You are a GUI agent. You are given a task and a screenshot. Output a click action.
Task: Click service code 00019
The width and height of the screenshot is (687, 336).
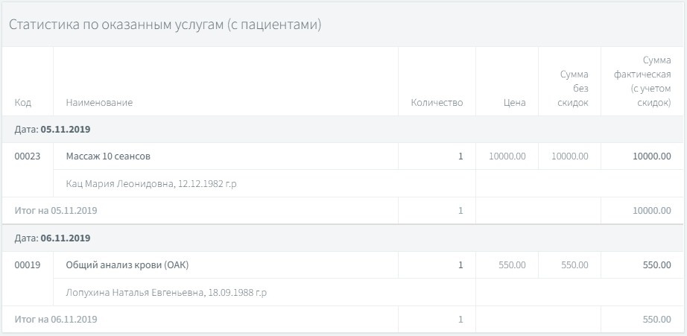[28, 264]
